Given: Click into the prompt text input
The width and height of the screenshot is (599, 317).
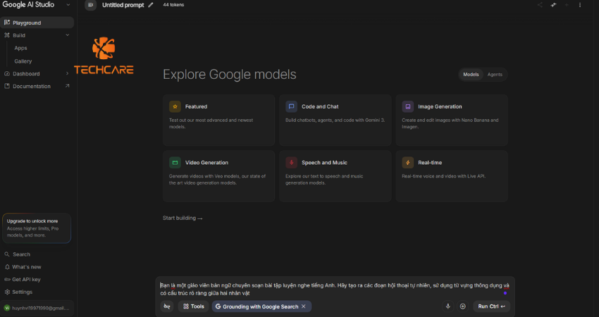Looking at the screenshot, I should click(x=334, y=289).
